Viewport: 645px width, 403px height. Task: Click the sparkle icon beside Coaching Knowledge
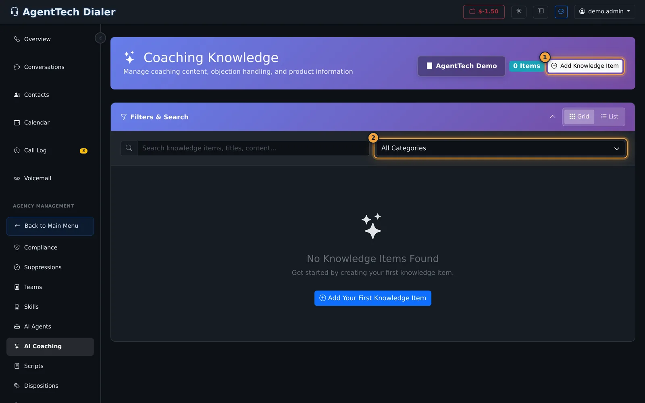pyautogui.click(x=129, y=57)
